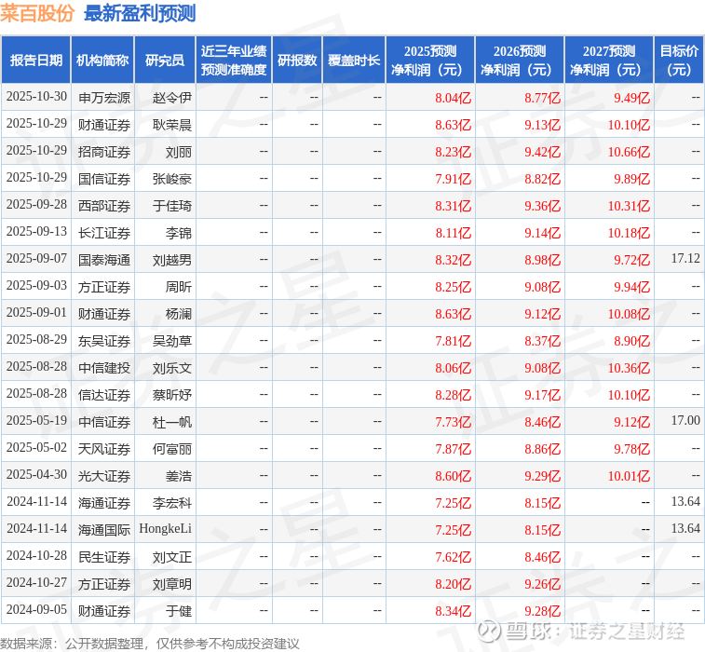Click the 9.28亿 forecast value
This screenshot has height=652, width=705.
pos(542,611)
